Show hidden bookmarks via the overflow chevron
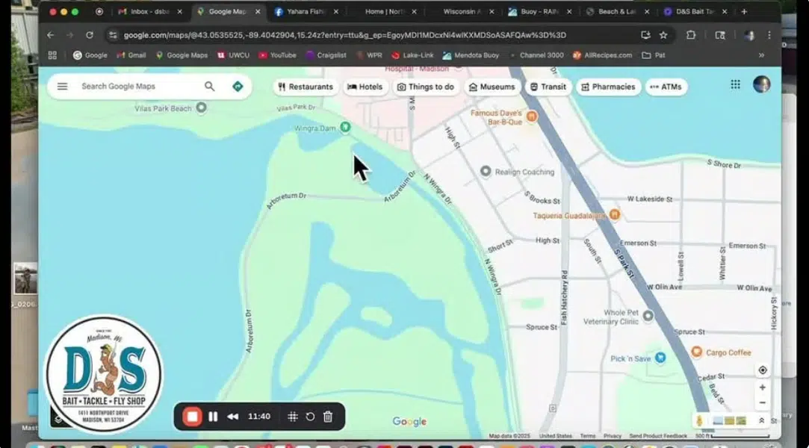This screenshot has width=809, height=448. click(761, 55)
